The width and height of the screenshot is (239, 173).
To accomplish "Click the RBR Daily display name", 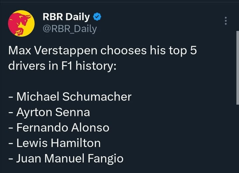I will (66, 17).
